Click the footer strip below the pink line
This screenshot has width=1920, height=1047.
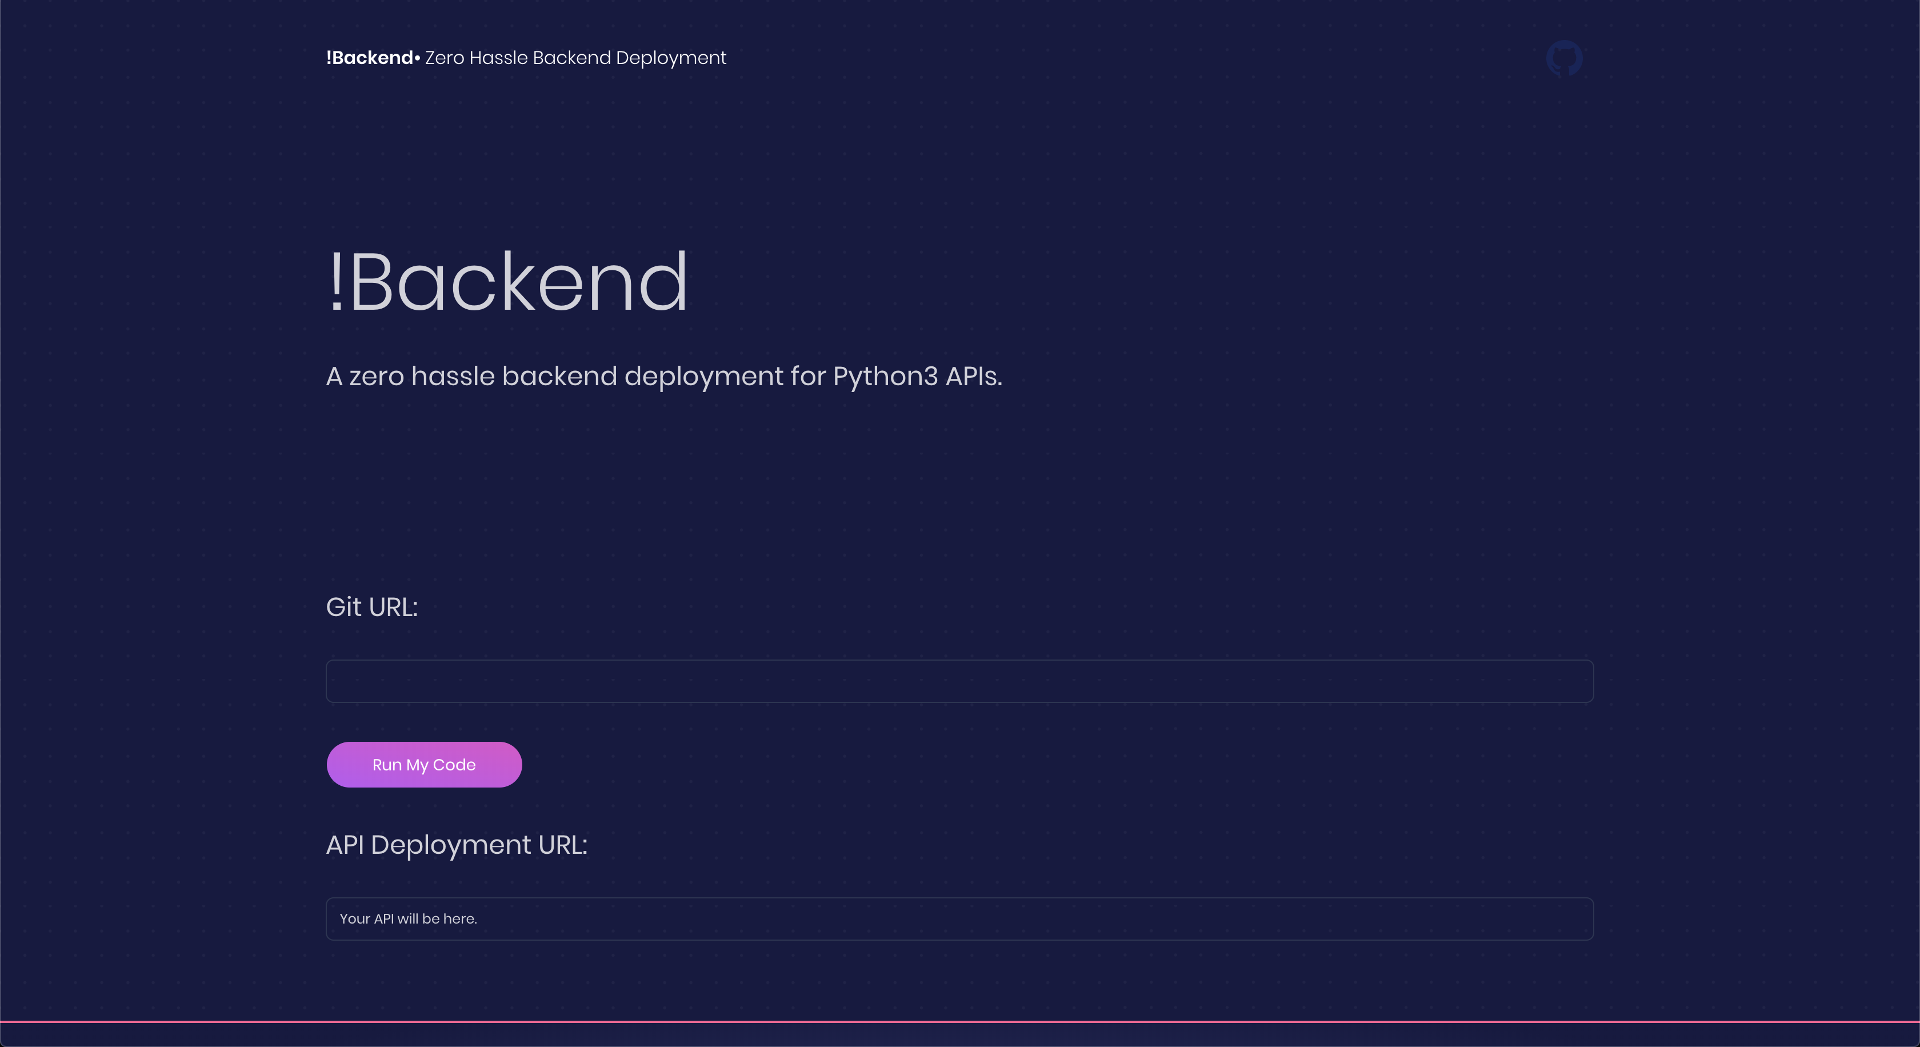pyautogui.click(x=959, y=1035)
